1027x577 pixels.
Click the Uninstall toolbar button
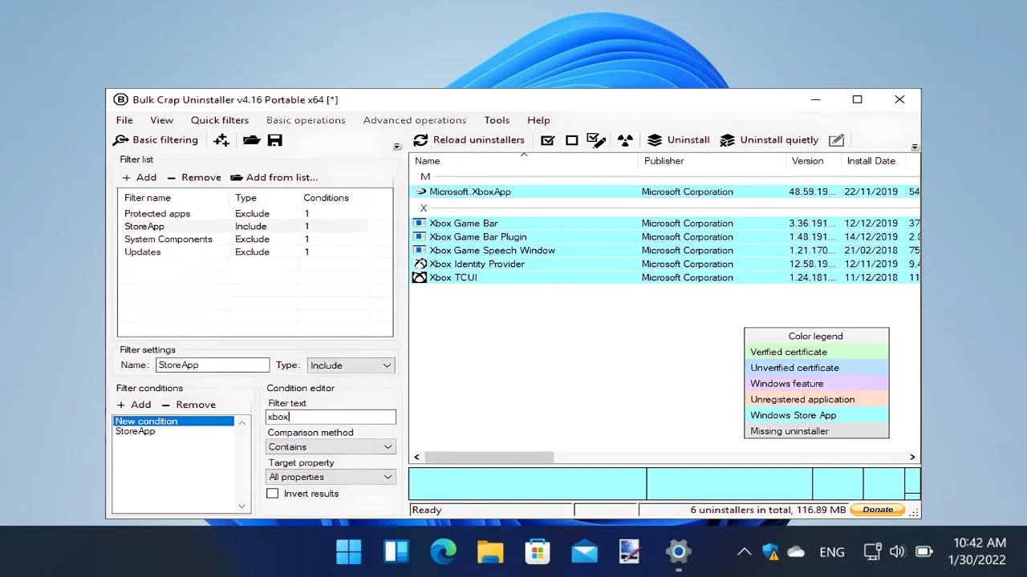coord(679,140)
